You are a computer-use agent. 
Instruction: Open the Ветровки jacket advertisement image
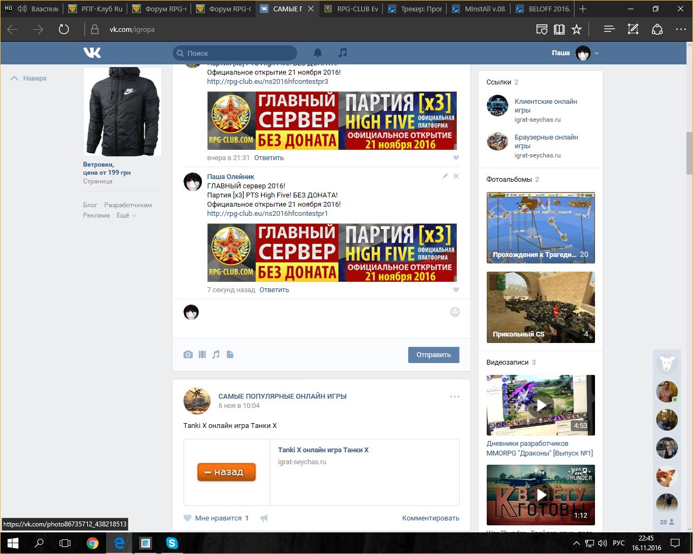click(122, 111)
